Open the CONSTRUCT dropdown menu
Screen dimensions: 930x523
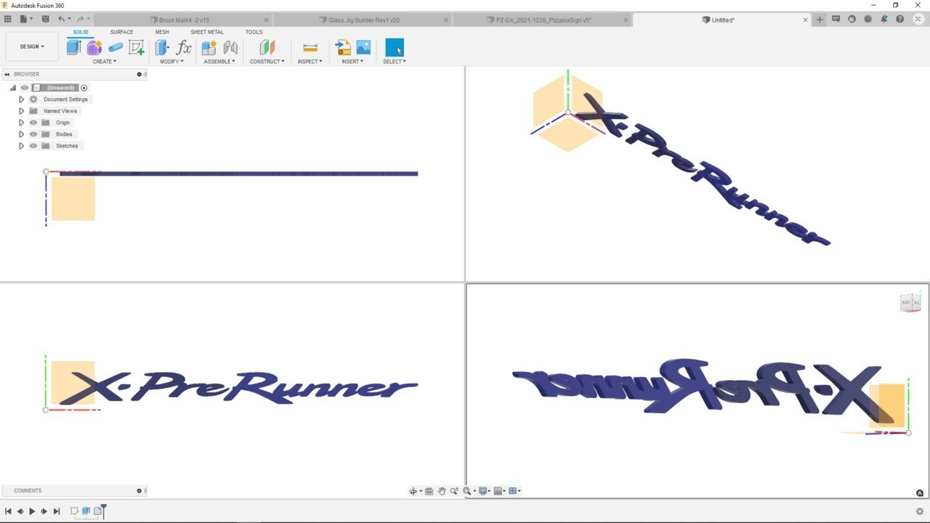click(x=267, y=62)
